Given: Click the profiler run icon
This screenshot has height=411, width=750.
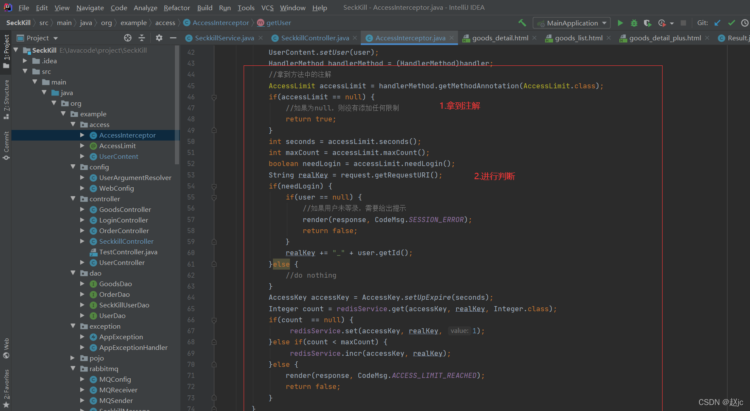Looking at the screenshot, I should click(x=662, y=23).
